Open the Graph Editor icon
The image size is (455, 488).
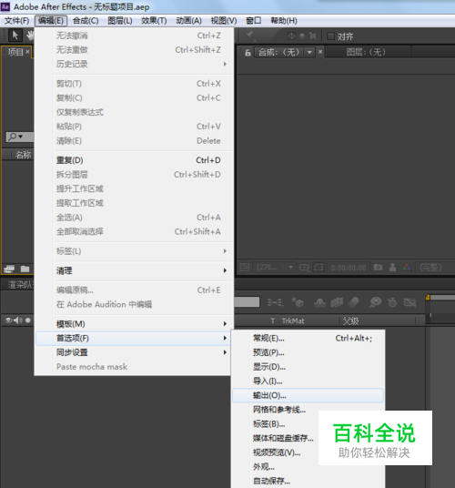click(409, 302)
